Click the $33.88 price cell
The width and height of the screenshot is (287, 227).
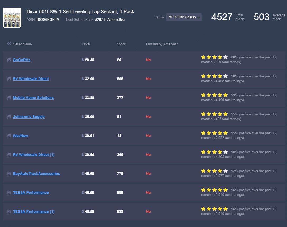tap(88, 98)
